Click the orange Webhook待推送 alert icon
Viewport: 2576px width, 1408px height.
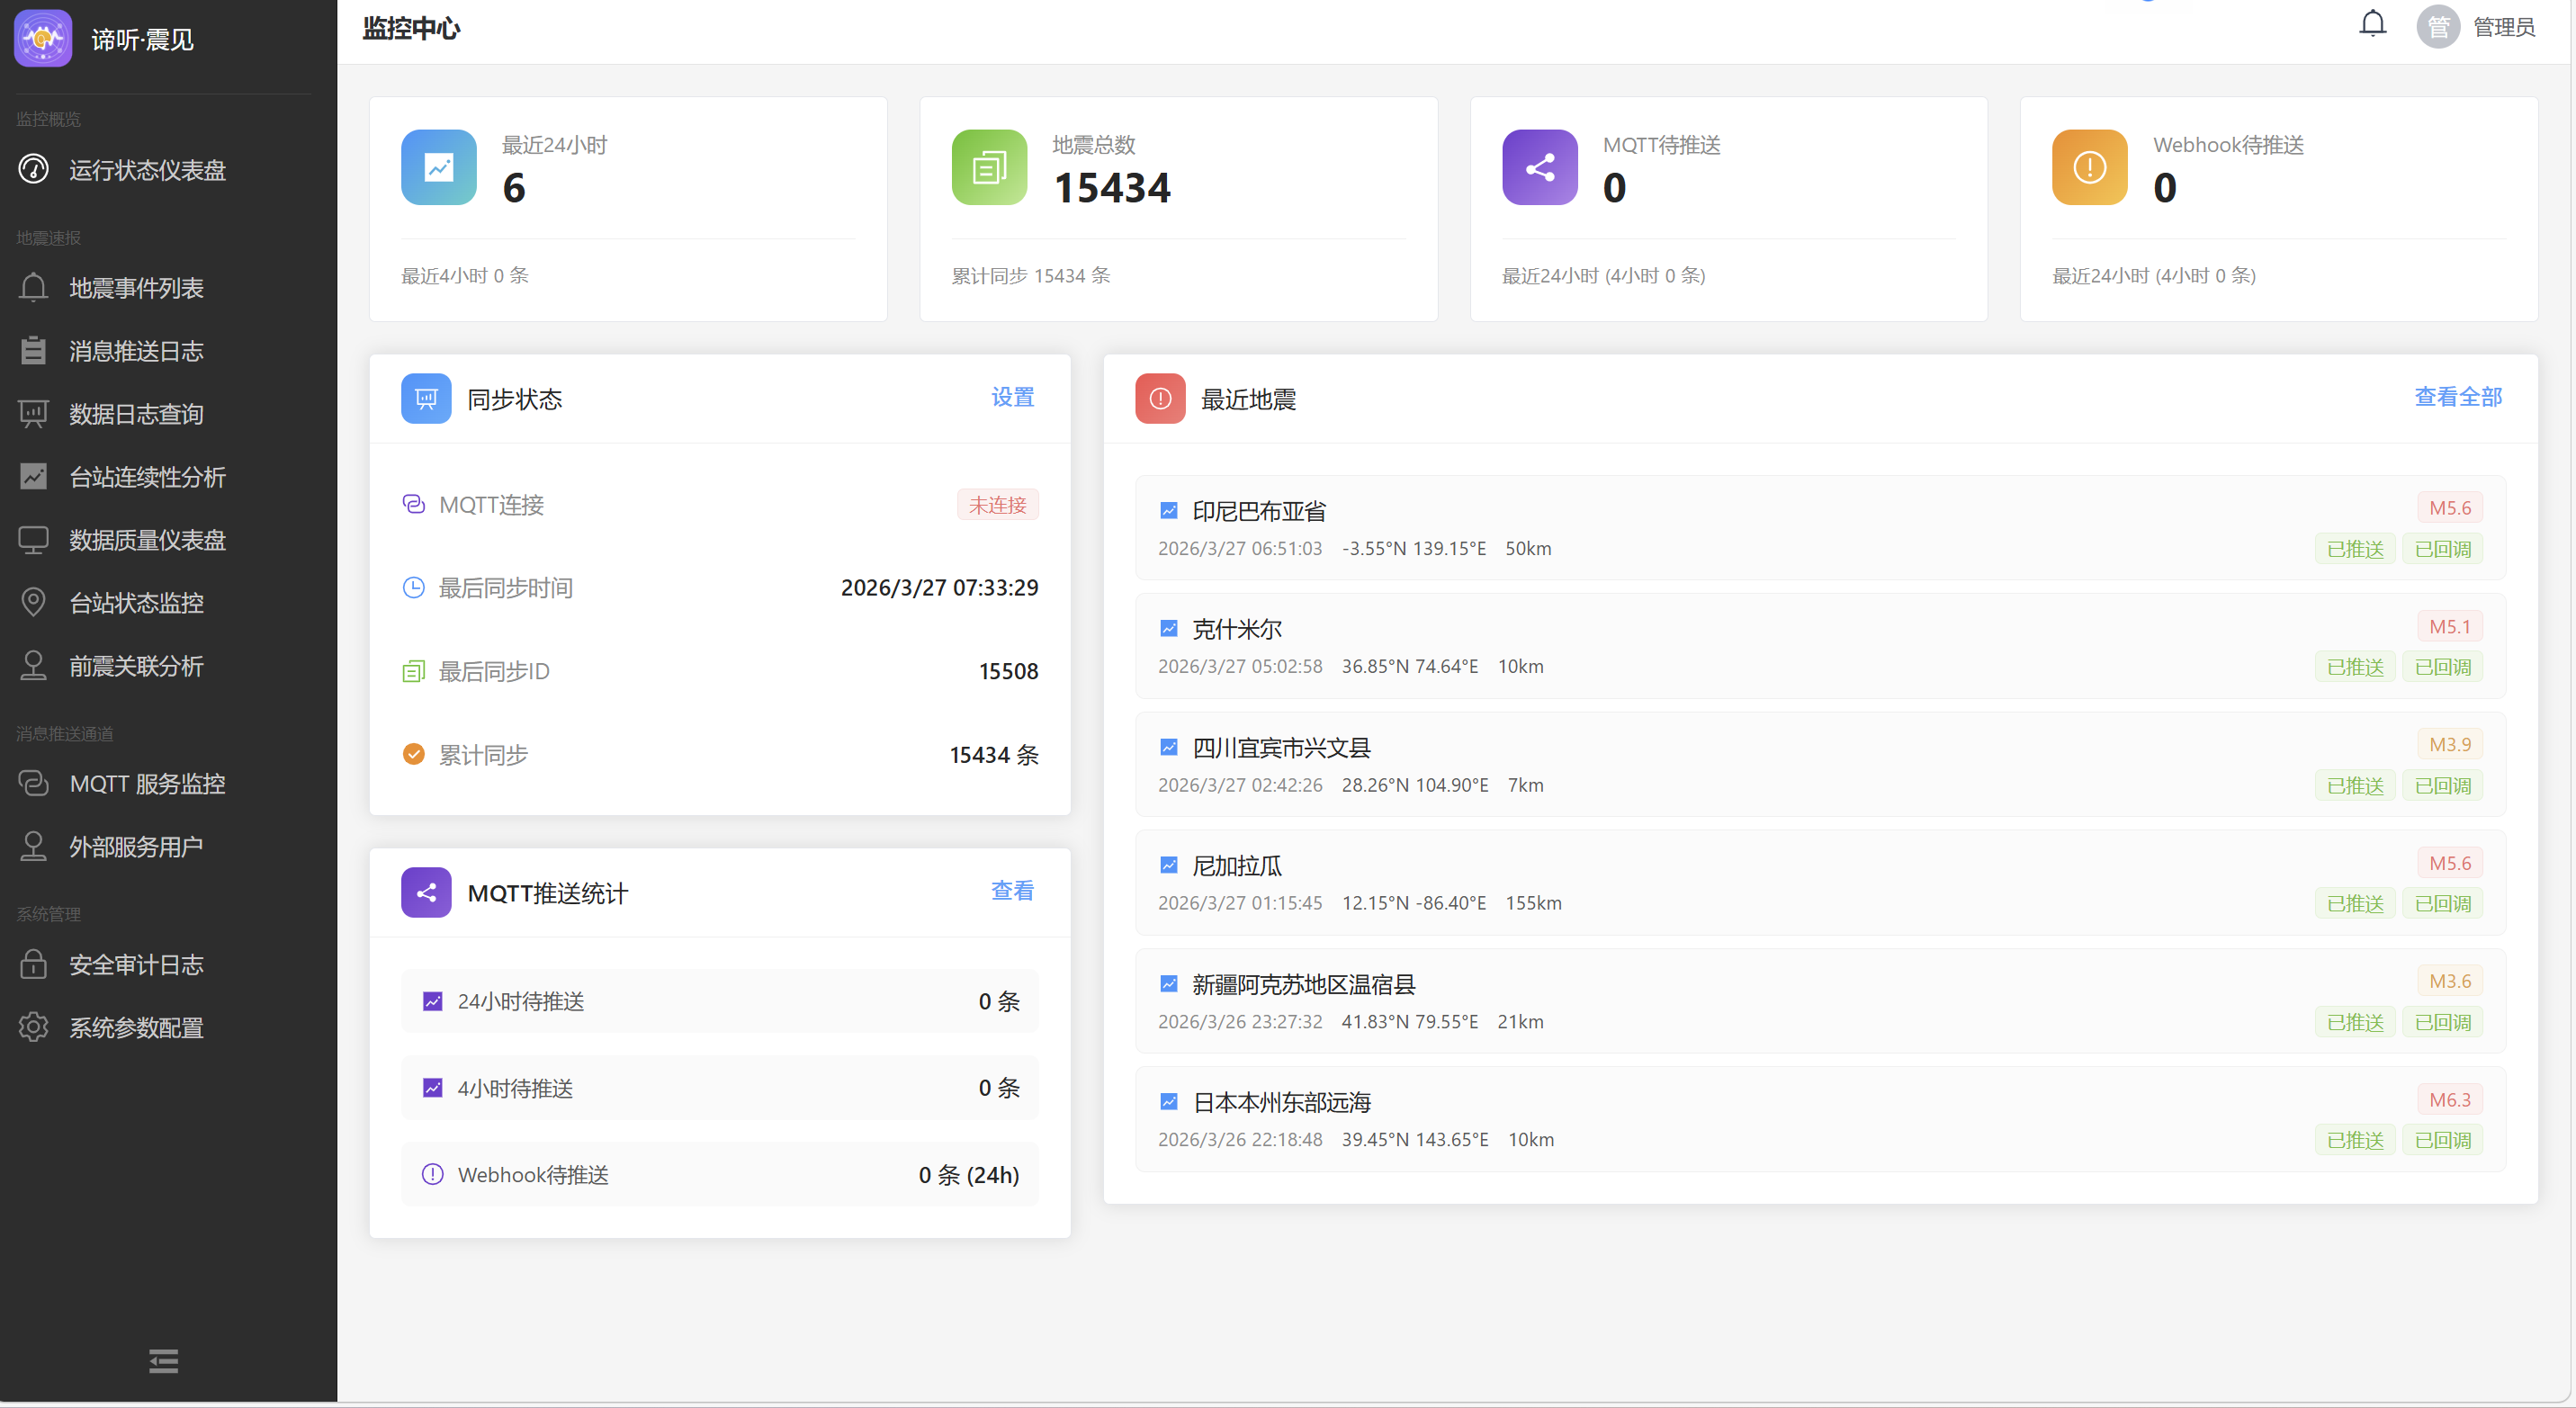pyautogui.click(x=2089, y=167)
